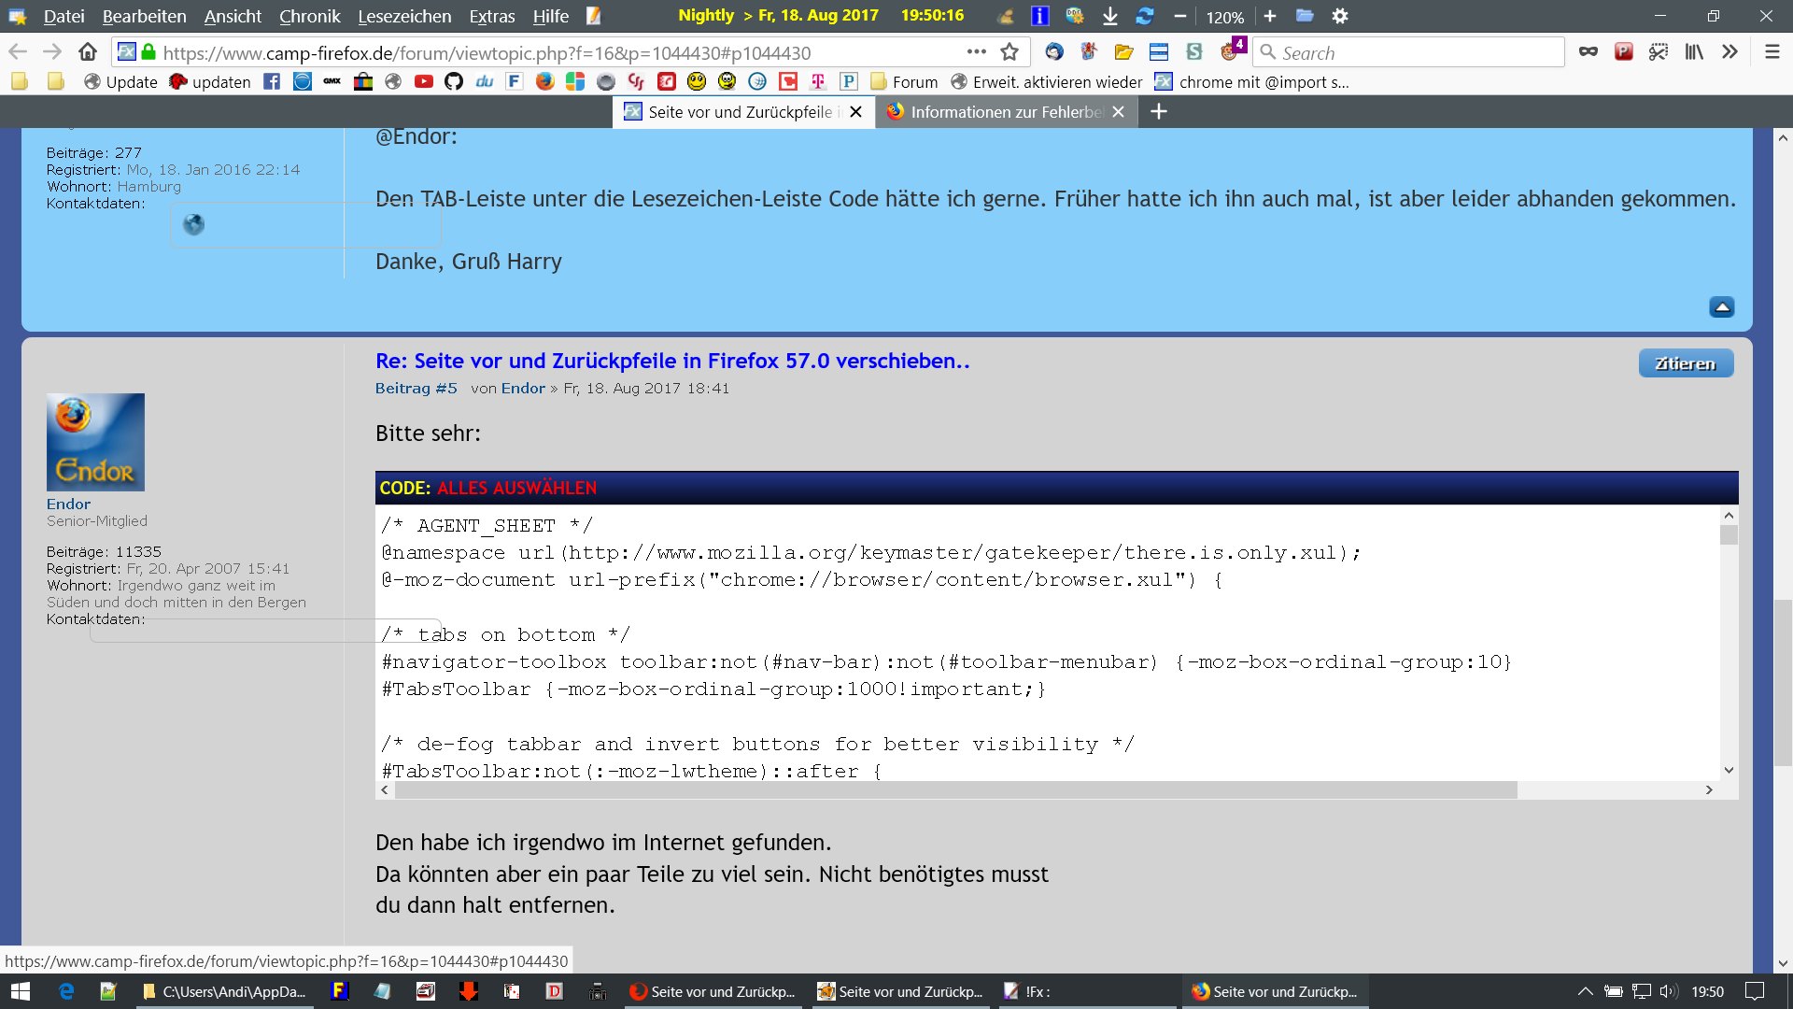The width and height of the screenshot is (1793, 1009).
Task: Click the home button
Action: (x=87, y=52)
